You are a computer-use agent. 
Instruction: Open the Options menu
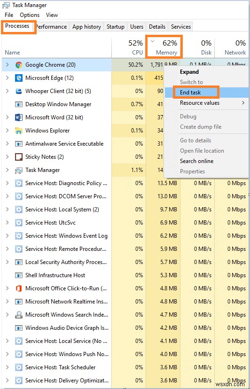pyautogui.click(x=30, y=15)
